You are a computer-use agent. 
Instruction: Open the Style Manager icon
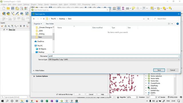tap(26, 8)
